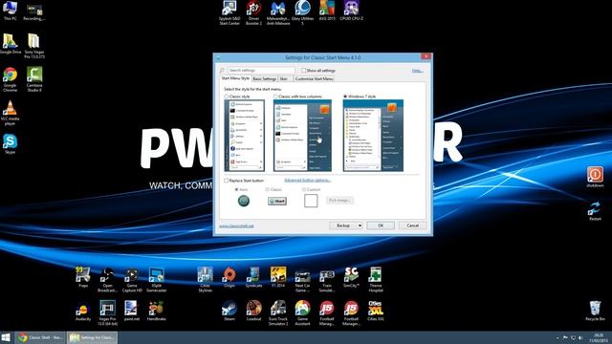Screen dimensions: 612x344
Task: Select the Game Capture HD icon
Action: (132, 280)
